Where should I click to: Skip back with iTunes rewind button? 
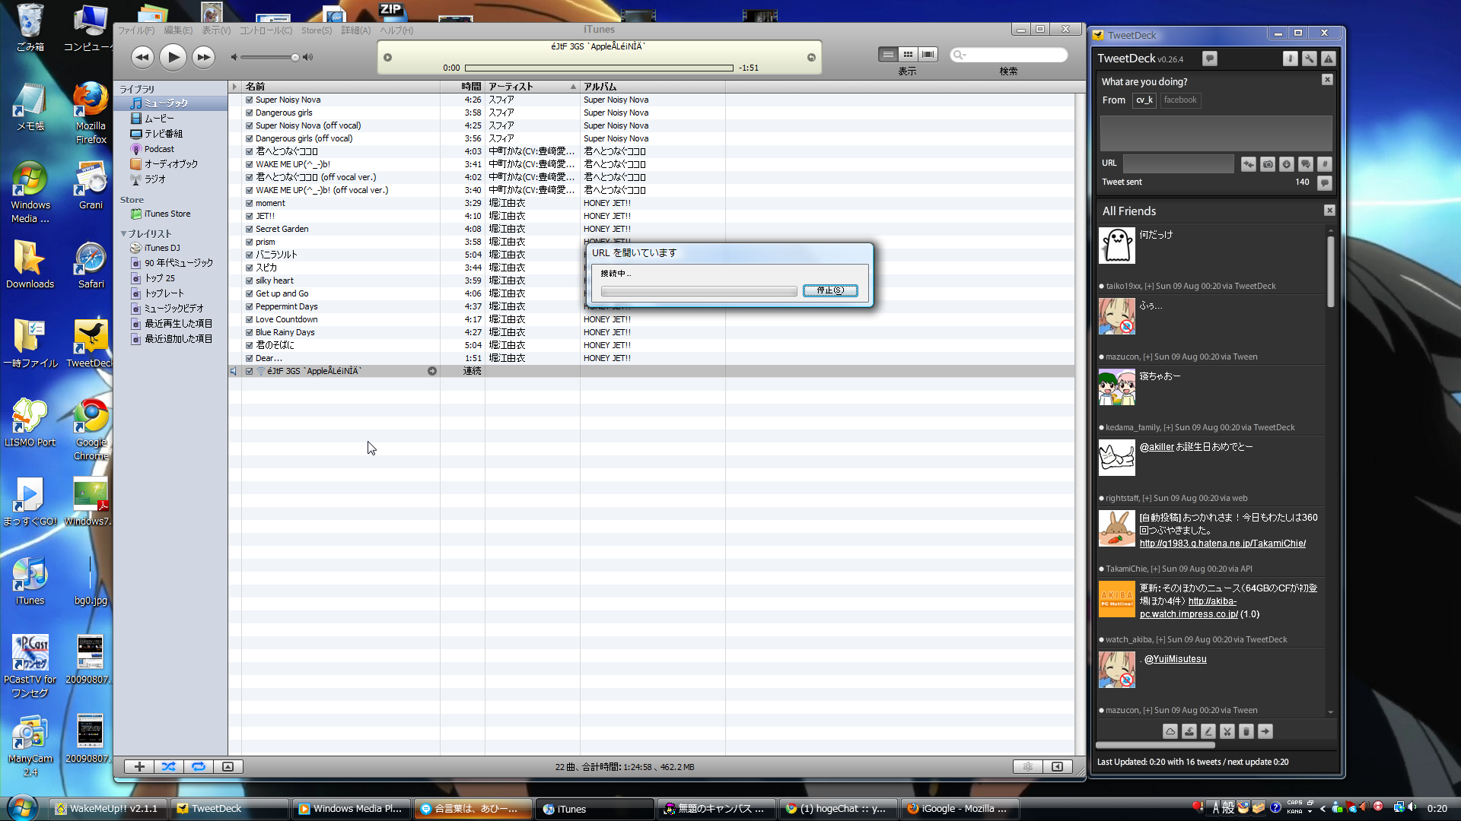point(142,57)
